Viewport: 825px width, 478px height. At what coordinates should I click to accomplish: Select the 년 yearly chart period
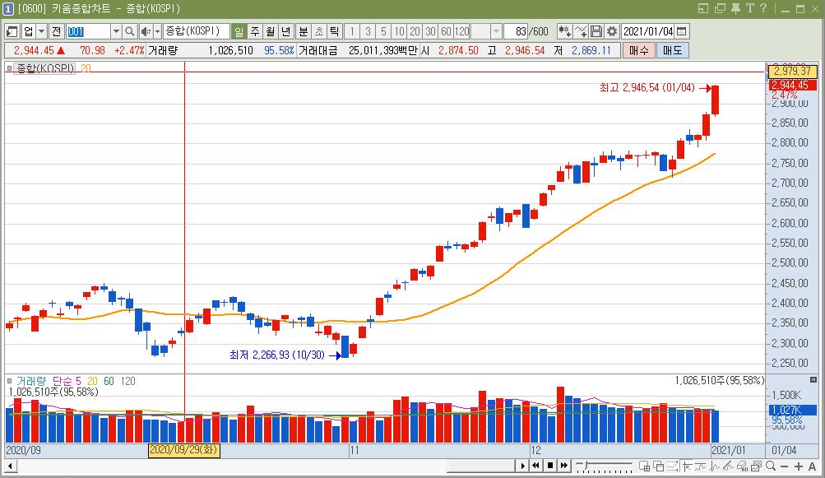285,31
